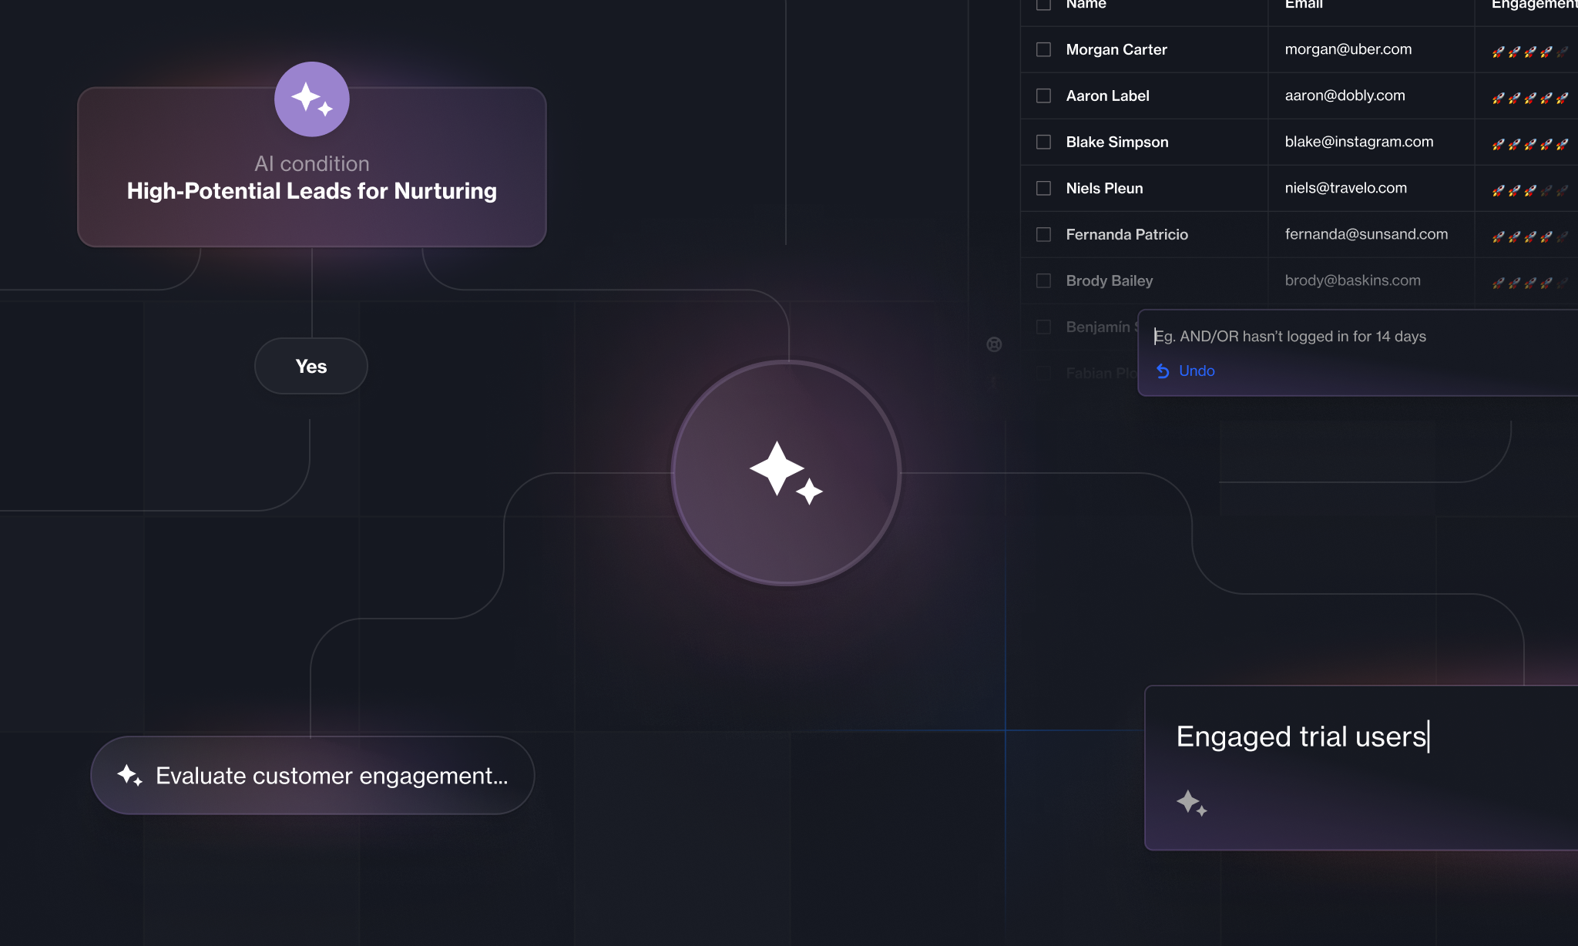Click the large central AI sparkle circle
Screen dimensions: 1578x946
(786, 472)
